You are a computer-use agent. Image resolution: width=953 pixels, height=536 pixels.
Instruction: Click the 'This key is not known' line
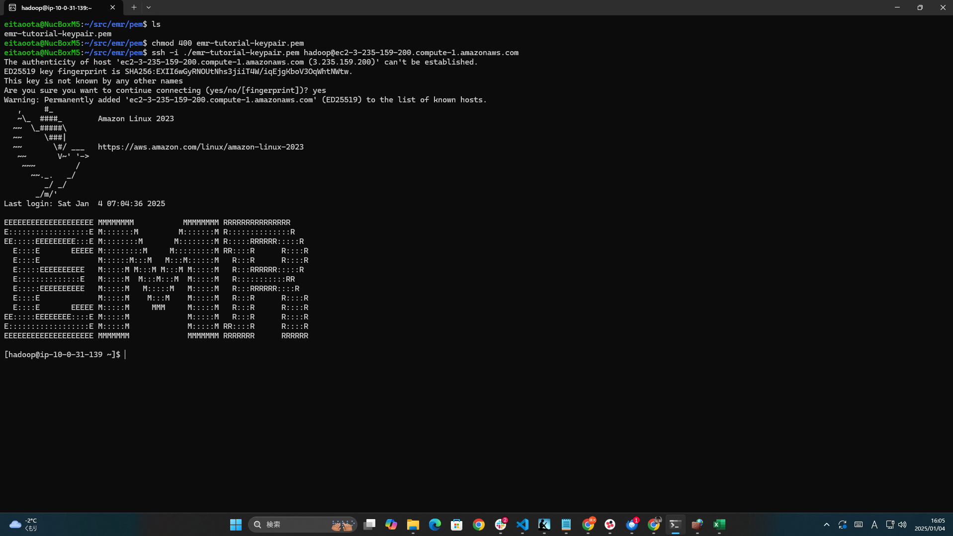tap(93, 81)
